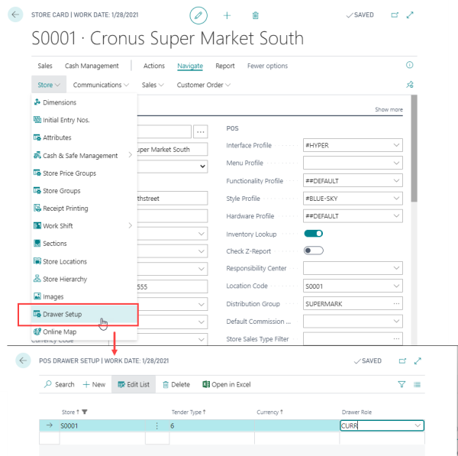Click the edit pencil icon on Store Card
458x456 pixels.
coord(198,15)
